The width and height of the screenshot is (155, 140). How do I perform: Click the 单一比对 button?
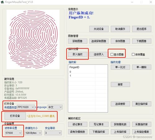[120, 67]
